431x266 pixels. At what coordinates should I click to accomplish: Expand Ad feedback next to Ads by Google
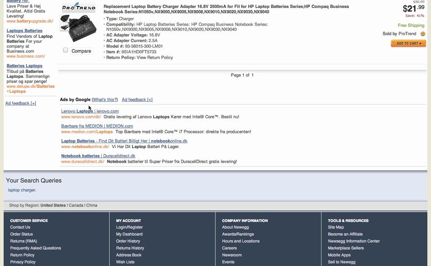coord(137,100)
